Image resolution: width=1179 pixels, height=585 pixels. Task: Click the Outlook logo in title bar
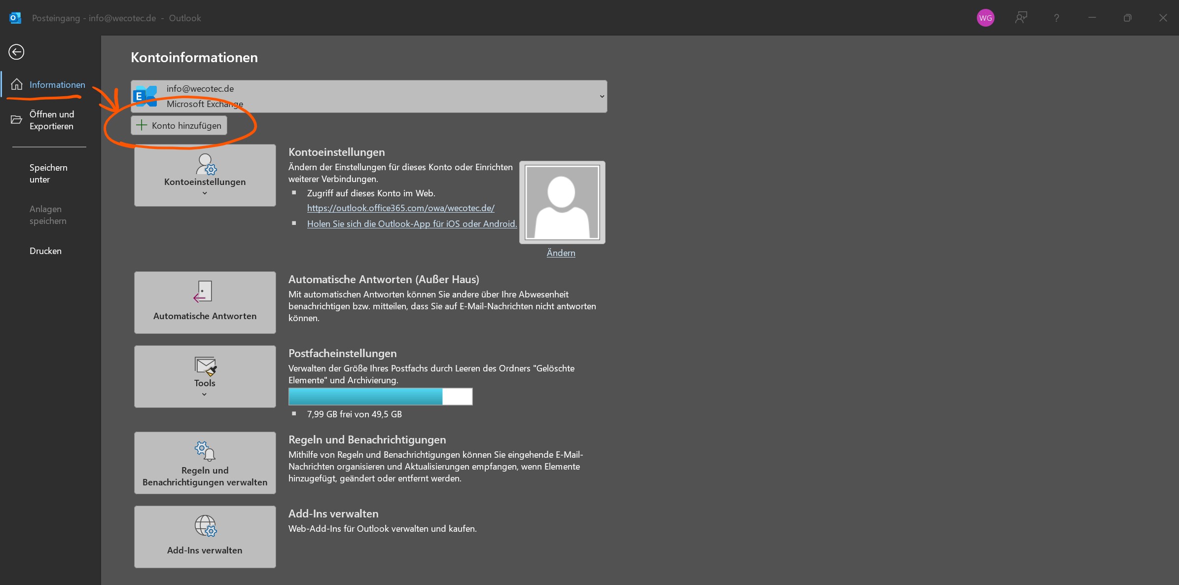[15, 18]
